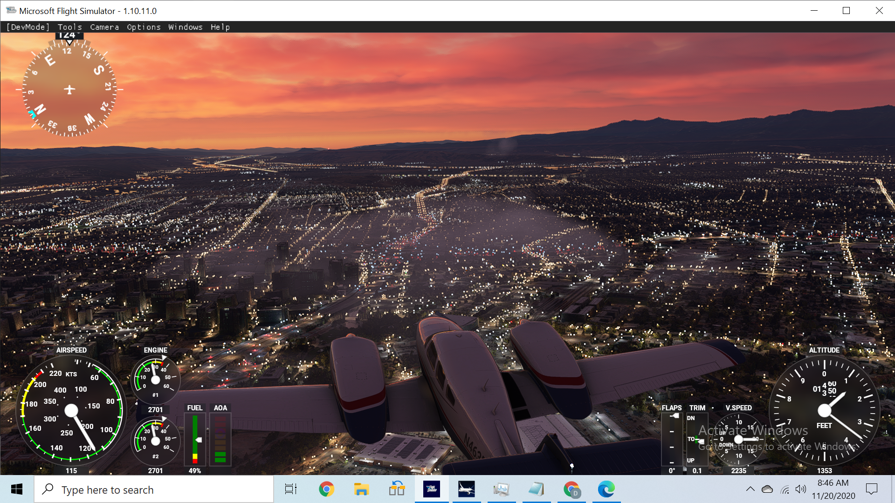Click the TRIM label
The image size is (895, 503).
697,408
